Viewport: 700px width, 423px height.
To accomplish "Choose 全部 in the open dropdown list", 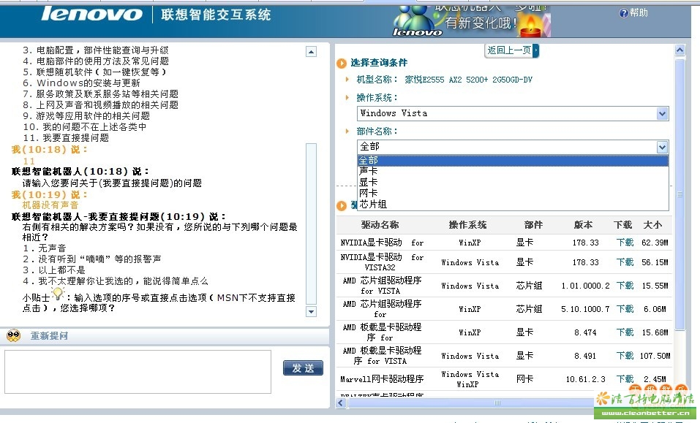I will click(513, 161).
